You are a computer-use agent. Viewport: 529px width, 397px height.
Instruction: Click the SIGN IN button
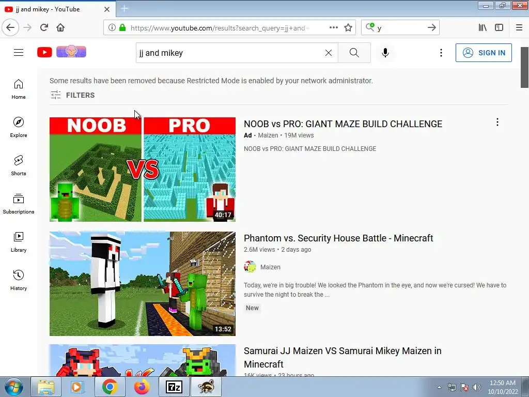(484, 53)
